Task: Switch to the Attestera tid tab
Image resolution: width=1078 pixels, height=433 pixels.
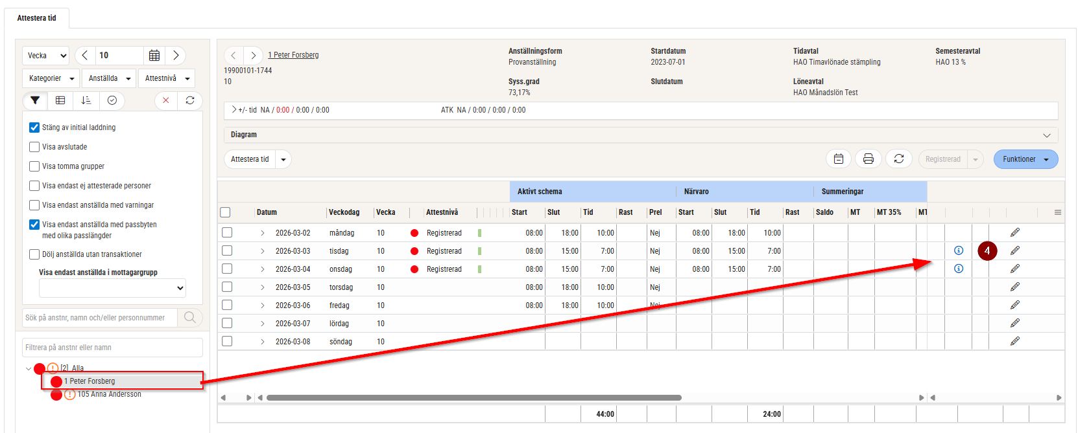Action: point(37,18)
